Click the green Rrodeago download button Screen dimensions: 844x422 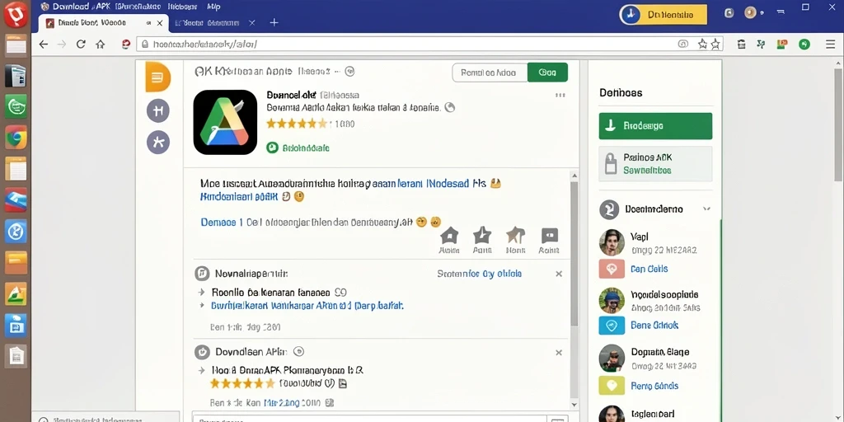[x=655, y=126]
